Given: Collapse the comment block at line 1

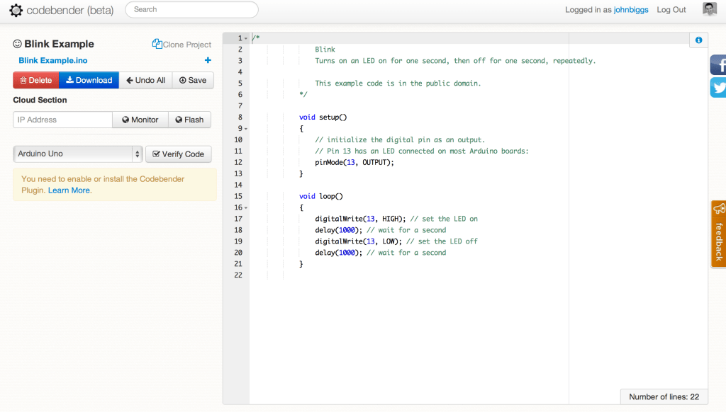Looking at the screenshot, I should click(x=245, y=38).
